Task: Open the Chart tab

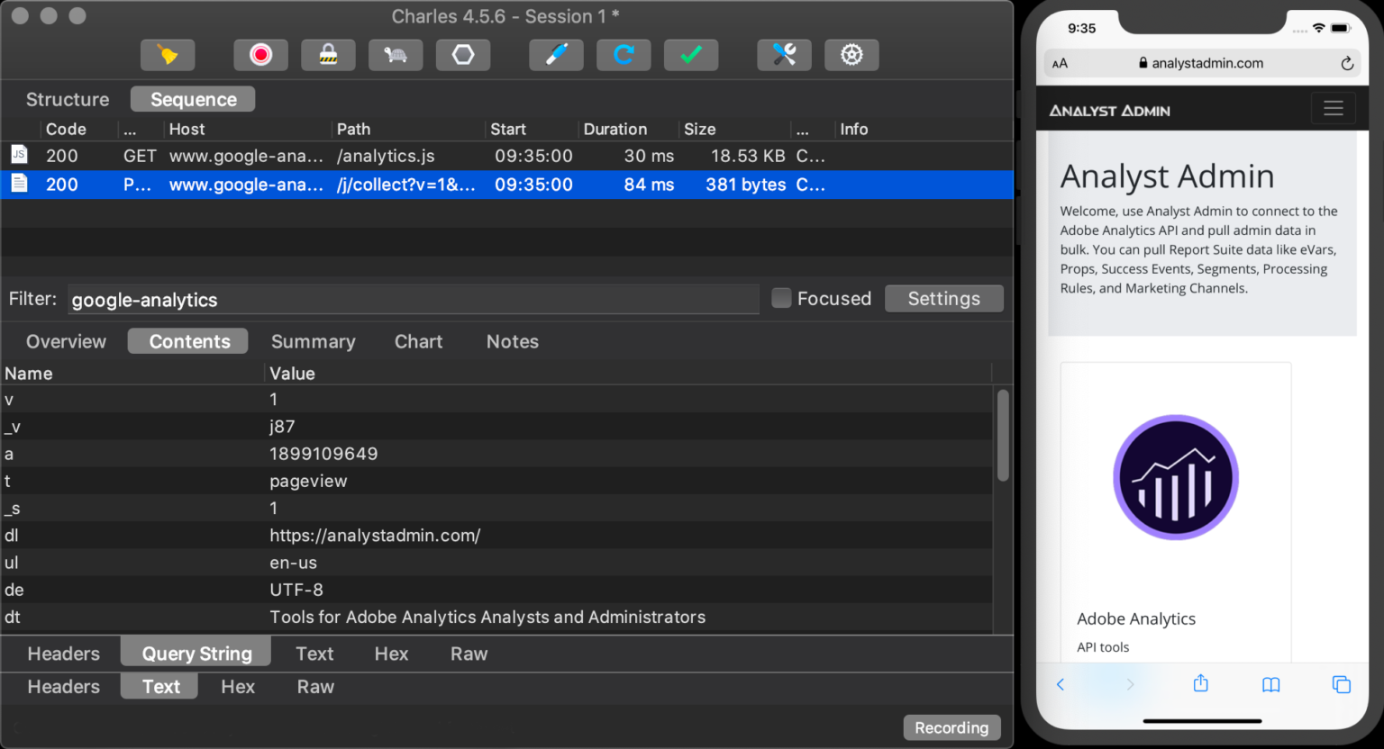Action: click(x=418, y=341)
